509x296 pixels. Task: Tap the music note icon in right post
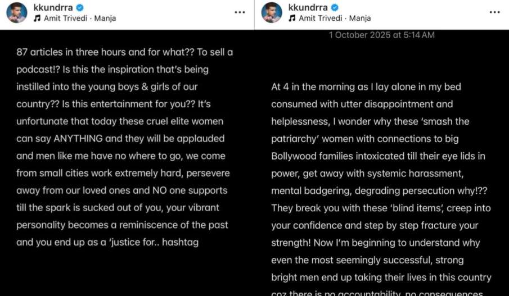[292, 19]
